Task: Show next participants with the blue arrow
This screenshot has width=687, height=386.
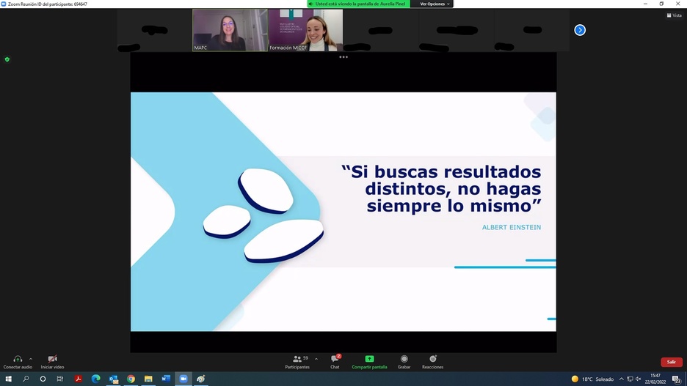Action: [580, 30]
